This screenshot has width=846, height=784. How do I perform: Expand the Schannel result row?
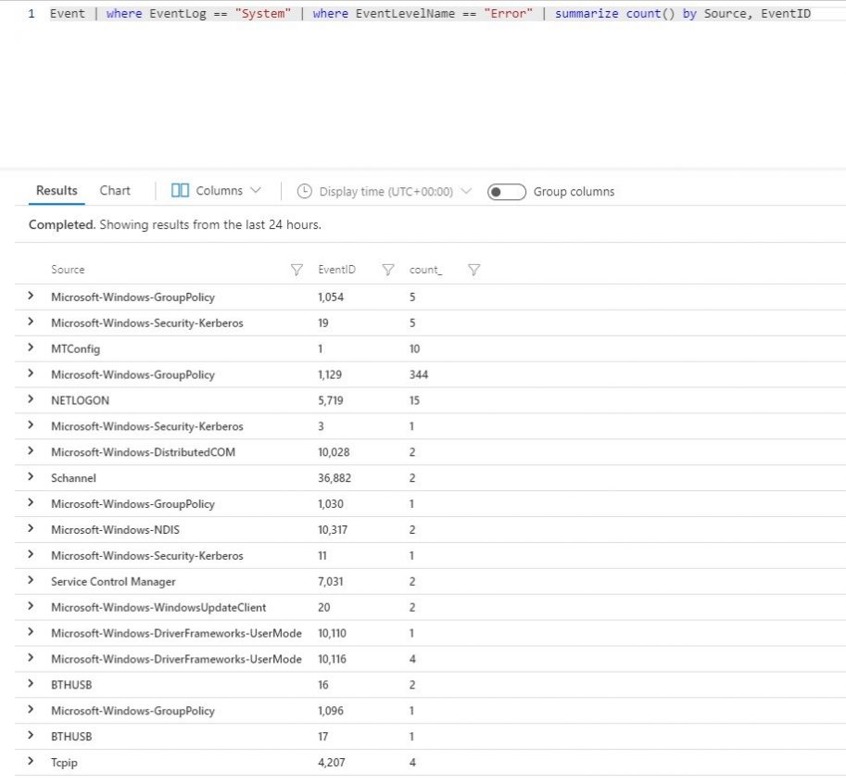[31, 477]
